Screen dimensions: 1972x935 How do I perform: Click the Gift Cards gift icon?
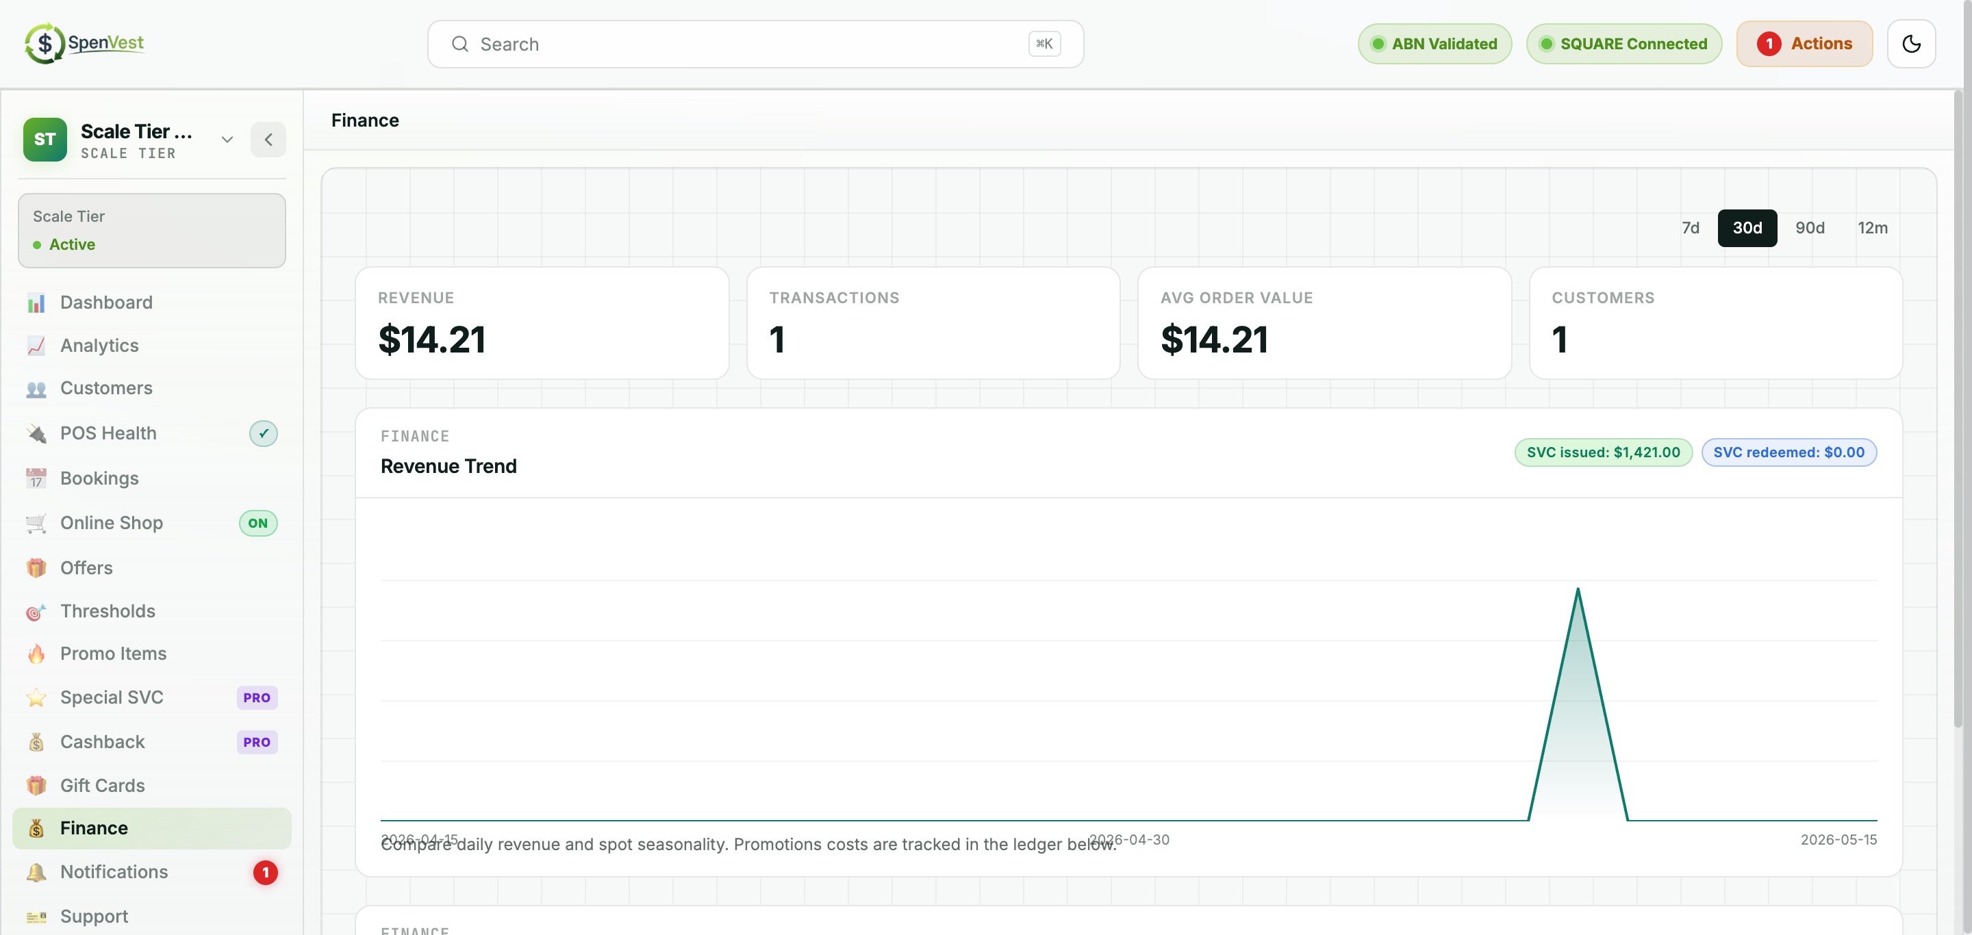click(x=36, y=786)
